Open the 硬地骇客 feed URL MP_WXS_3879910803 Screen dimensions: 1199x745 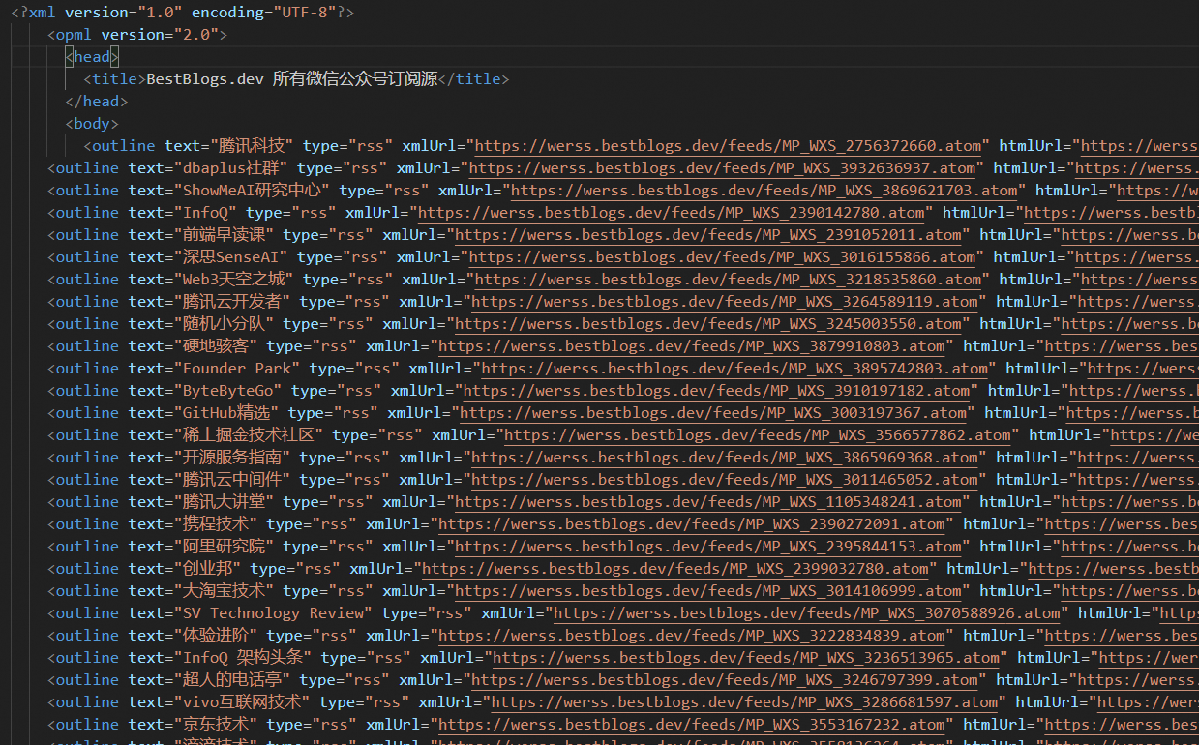[692, 346]
